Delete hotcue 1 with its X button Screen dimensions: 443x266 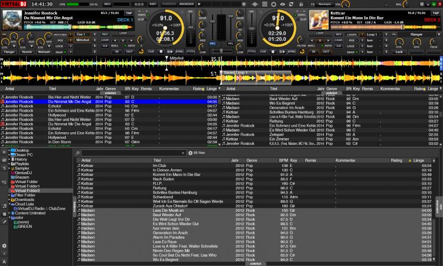click(95, 34)
